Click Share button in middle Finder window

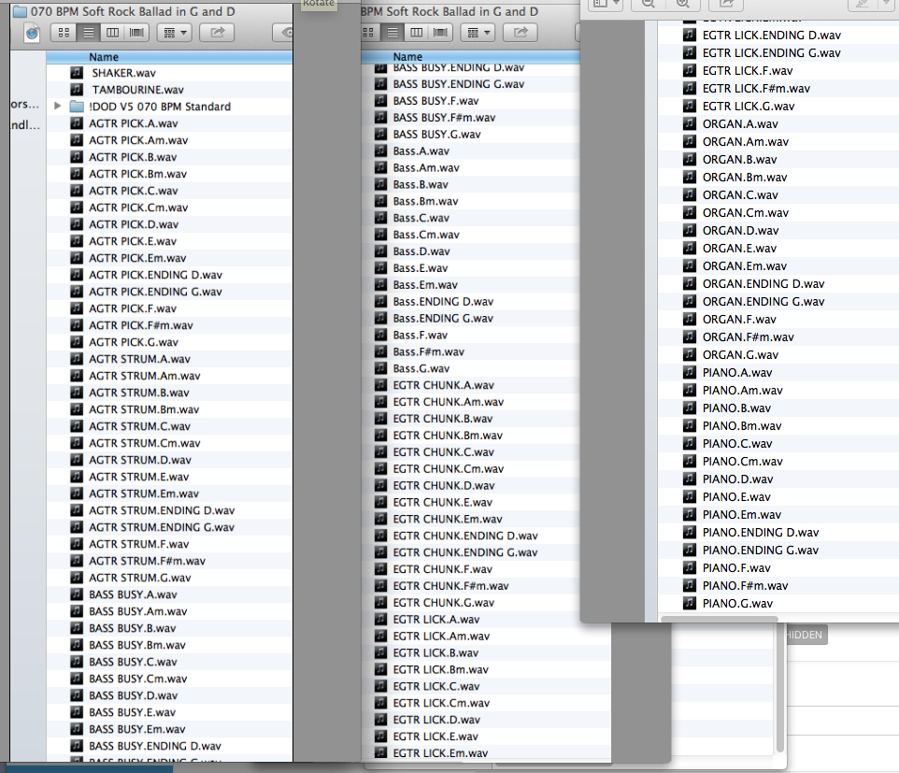point(521,32)
